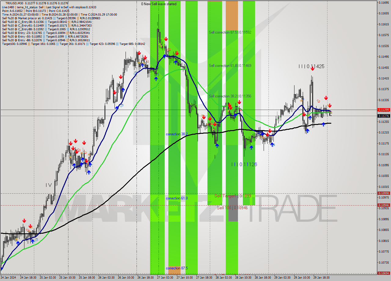
Task: Select the 'Sell %10 @ C_Entry61' info line
Action: 47,26
